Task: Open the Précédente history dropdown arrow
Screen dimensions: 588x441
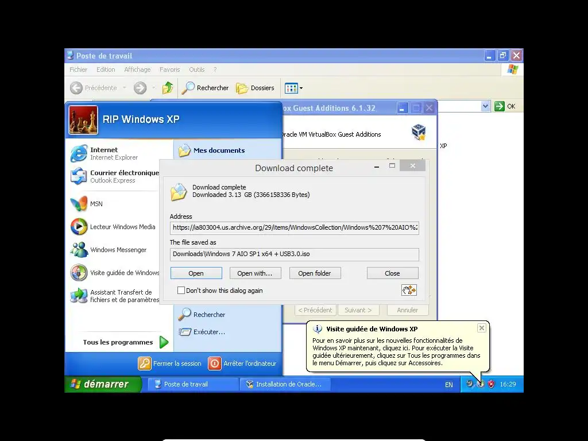Action: (x=125, y=88)
